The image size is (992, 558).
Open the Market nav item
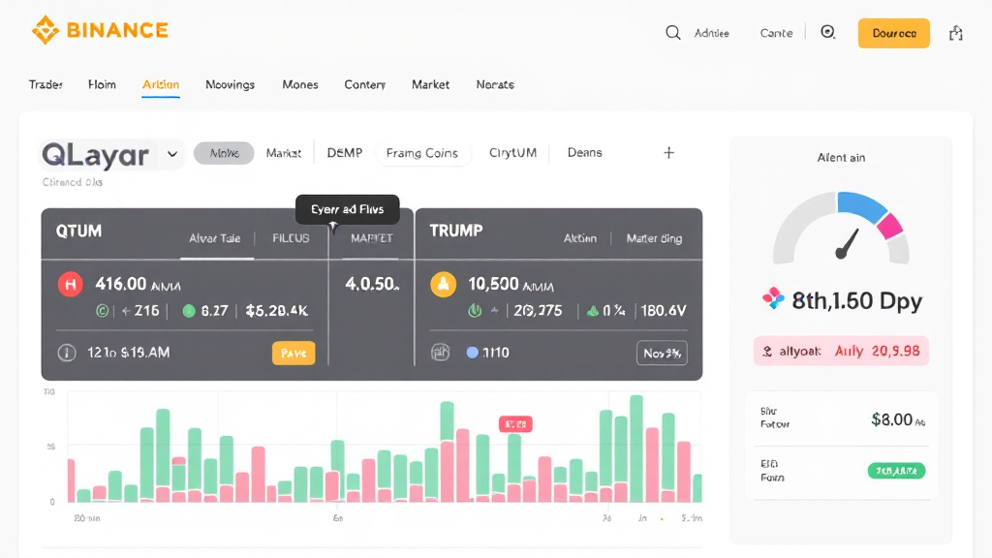click(430, 84)
